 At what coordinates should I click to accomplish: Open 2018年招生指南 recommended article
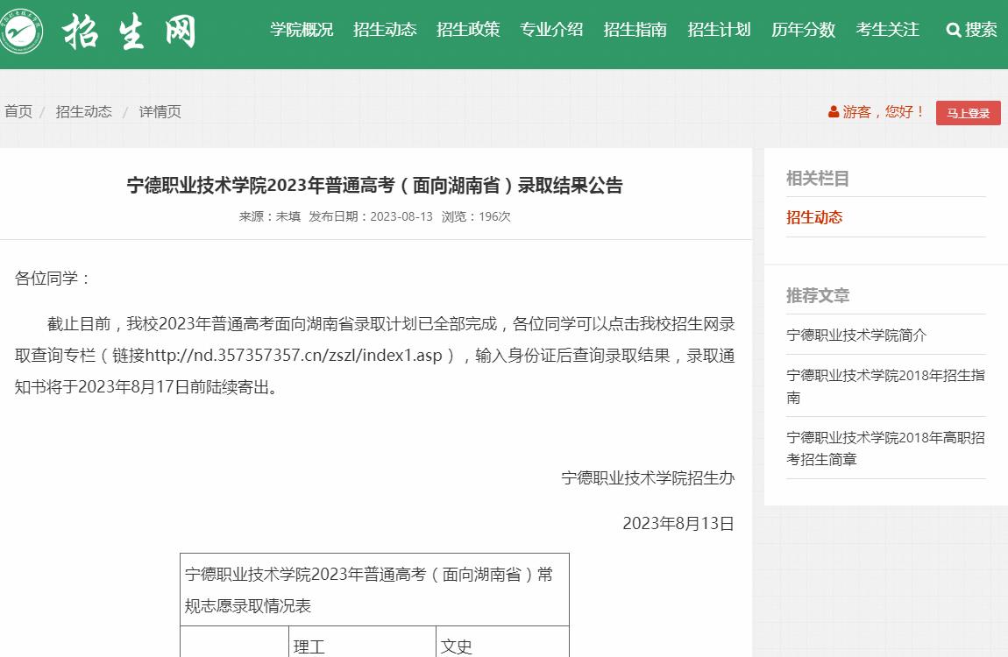[x=886, y=386]
